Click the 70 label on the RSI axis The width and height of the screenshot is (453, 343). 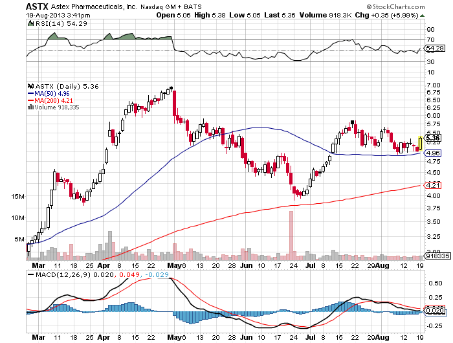pos(430,40)
